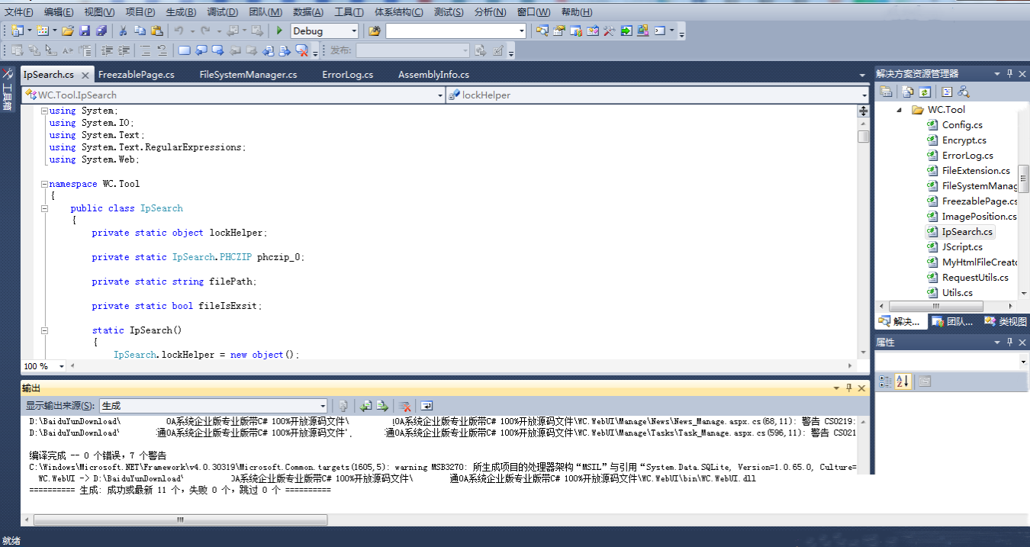Open the Toolbox hammer-wrench icon
1030x547 pixels.
coord(609,31)
